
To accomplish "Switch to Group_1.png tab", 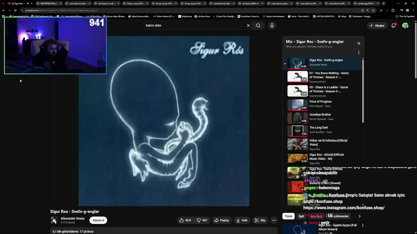I will [135, 3].
